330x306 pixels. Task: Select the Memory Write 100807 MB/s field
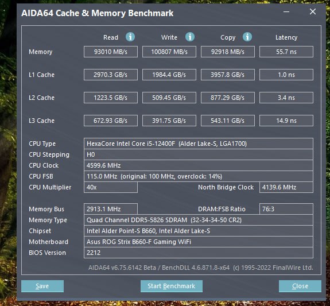click(169, 52)
